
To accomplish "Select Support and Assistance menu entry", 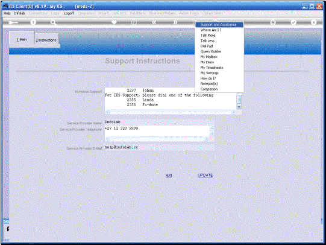I will [219, 25].
